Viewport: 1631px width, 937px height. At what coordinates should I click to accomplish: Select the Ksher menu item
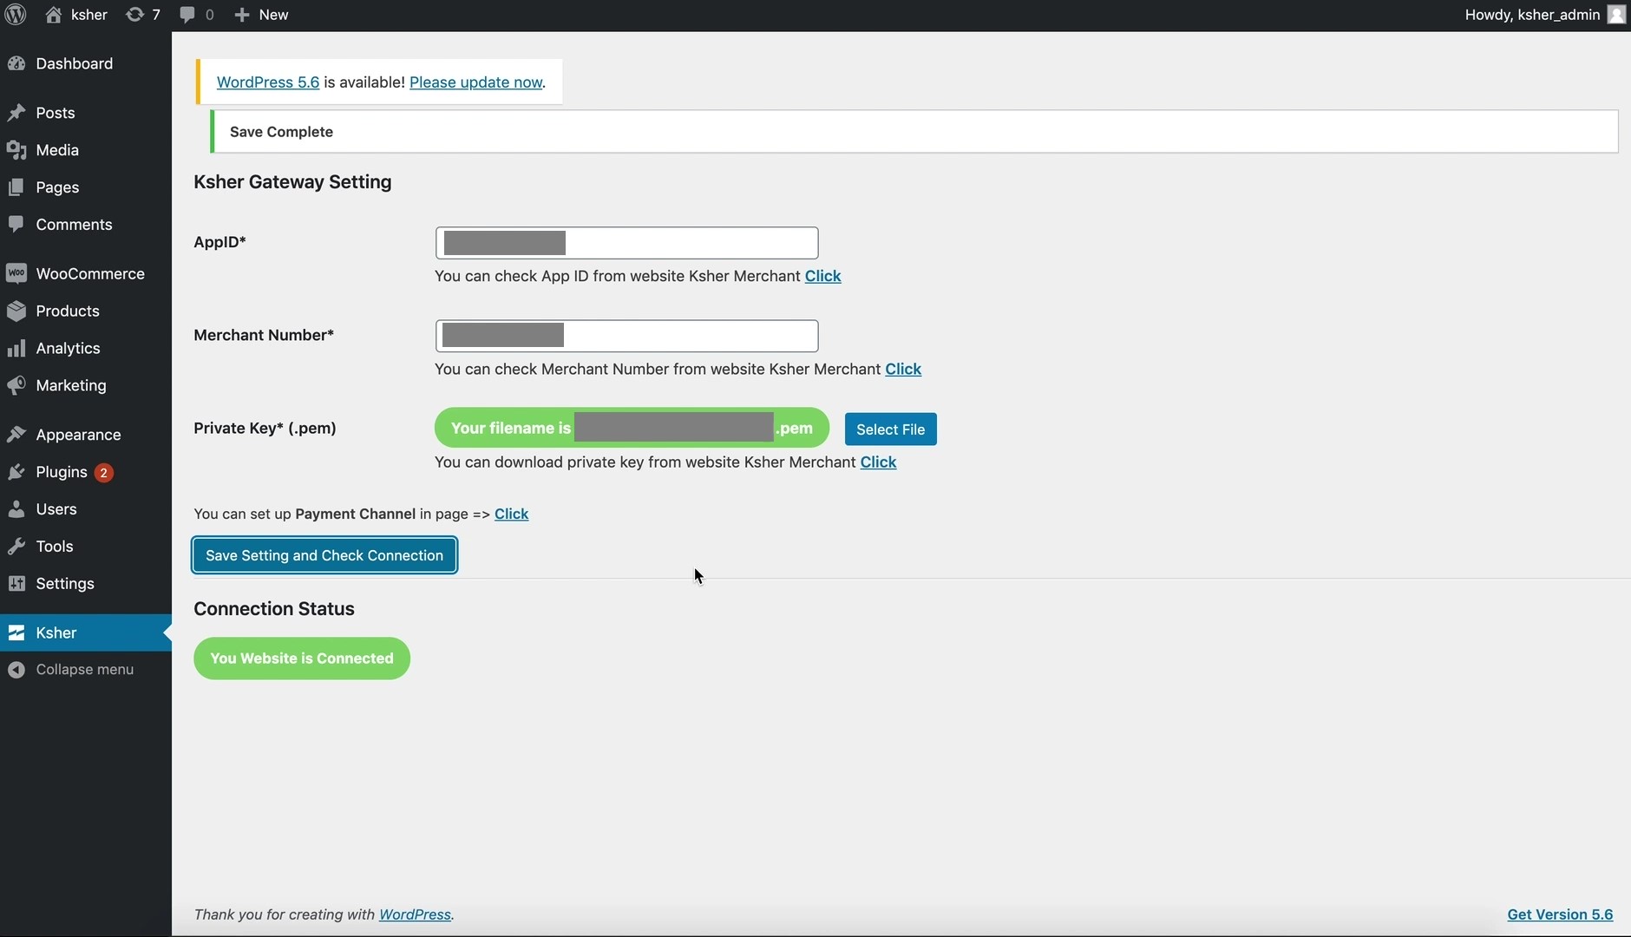pos(86,632)
